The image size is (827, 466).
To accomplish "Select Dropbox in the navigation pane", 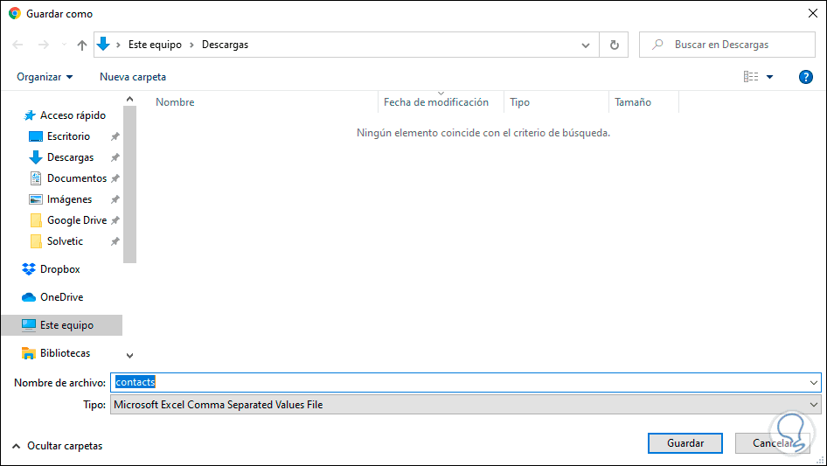I will click(x=60, y=269).
